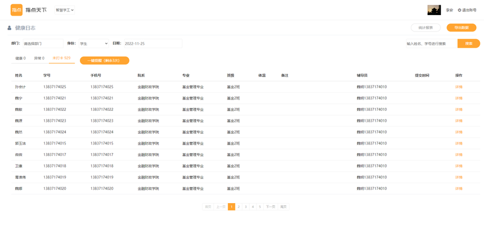Image resolution: width=484 pixels, height=235 pixels.
Task: Open 详情 for student 13837174017
Action: (x=459, y=155)
